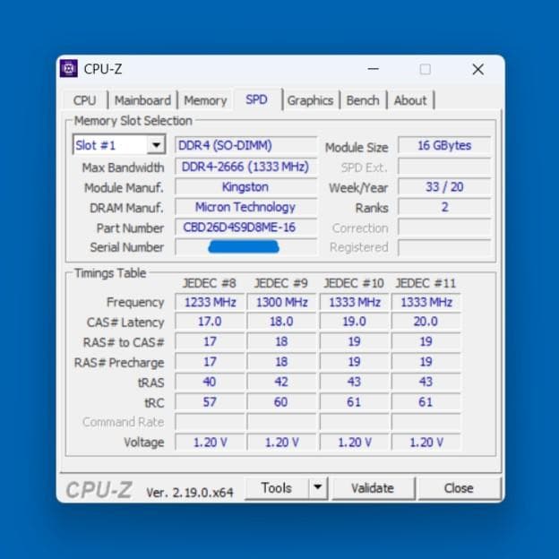Click the Kingston module manufacturer value
The width and height of the screenshot is (559, 559).
[245, 187]
